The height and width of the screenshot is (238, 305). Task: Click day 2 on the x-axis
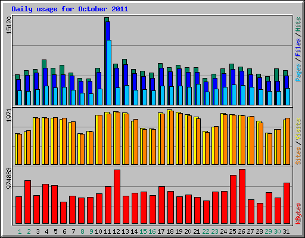click(x=29, y=231)
